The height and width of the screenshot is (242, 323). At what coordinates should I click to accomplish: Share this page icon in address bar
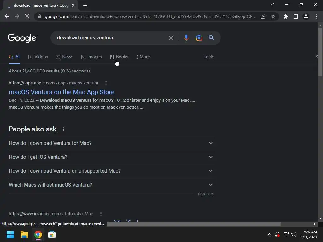tap(263, 16)
